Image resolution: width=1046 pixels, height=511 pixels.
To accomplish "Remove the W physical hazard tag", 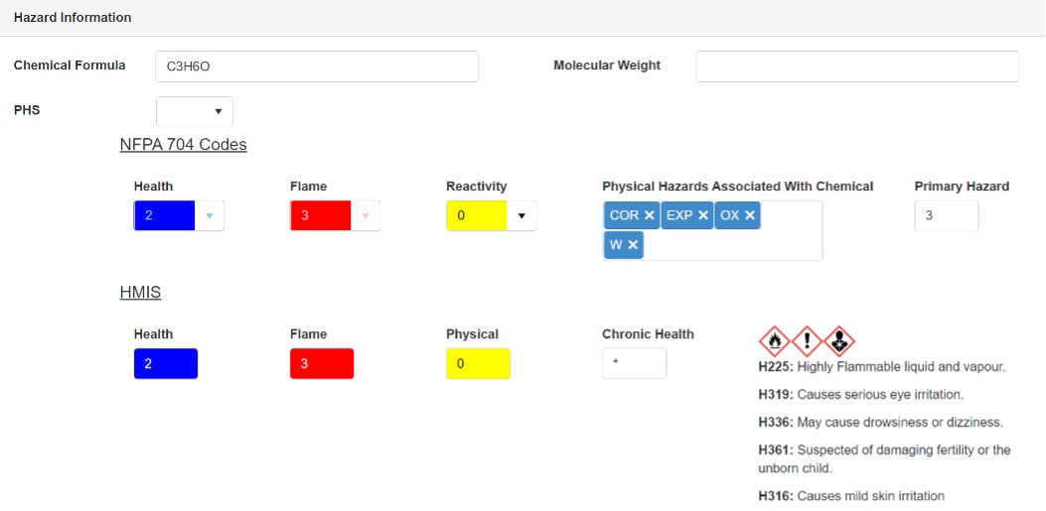I will (633, 245).
